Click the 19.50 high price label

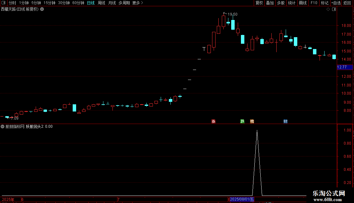232,14
